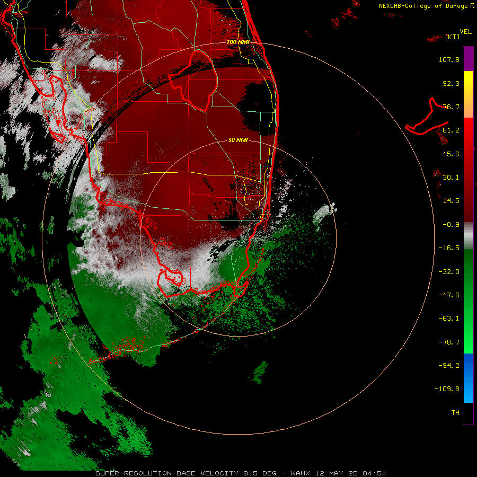Click the 50 NMI range ring label
This screenshot has height=477, width=477.
[x=238, y=140]
